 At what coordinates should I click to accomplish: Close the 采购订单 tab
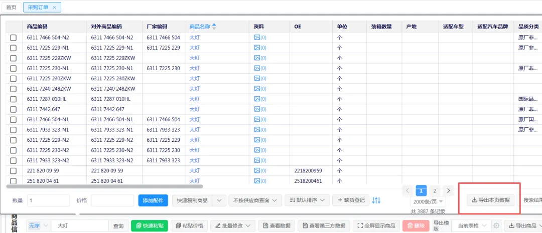coord(54,7)
